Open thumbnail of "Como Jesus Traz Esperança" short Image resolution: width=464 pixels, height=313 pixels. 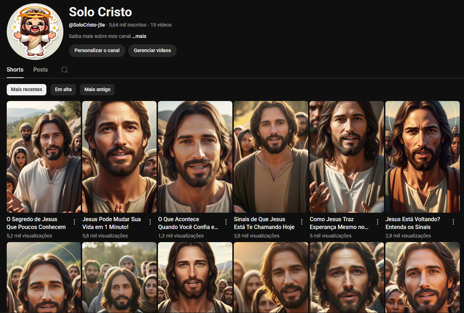pyautogui.click(x=347, y=157)
